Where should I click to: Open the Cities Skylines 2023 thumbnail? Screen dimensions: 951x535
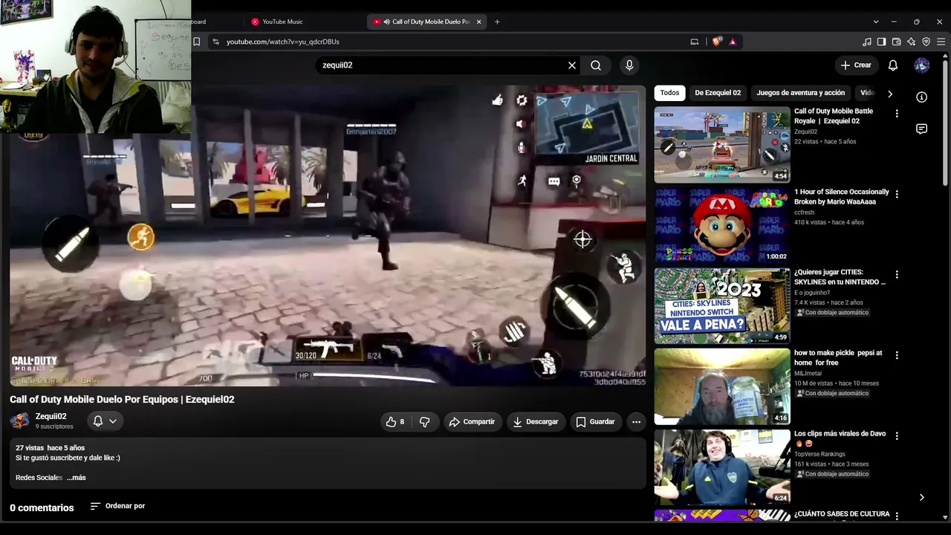pos(722,305)
